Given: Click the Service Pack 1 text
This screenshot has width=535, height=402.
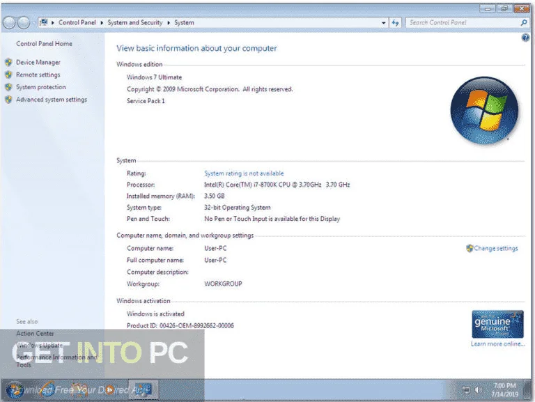Looking at the screenshot, I should [146, 101].
